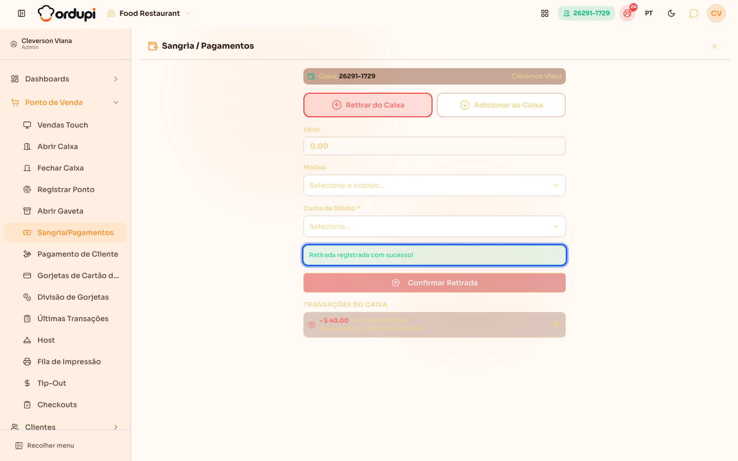Select Sangria/Pagamentos menu item
738x461 pixels.
point(65,233)
